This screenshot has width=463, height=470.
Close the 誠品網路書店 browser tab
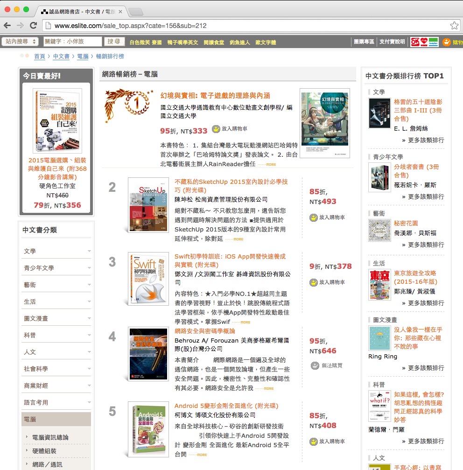(120, 12)
